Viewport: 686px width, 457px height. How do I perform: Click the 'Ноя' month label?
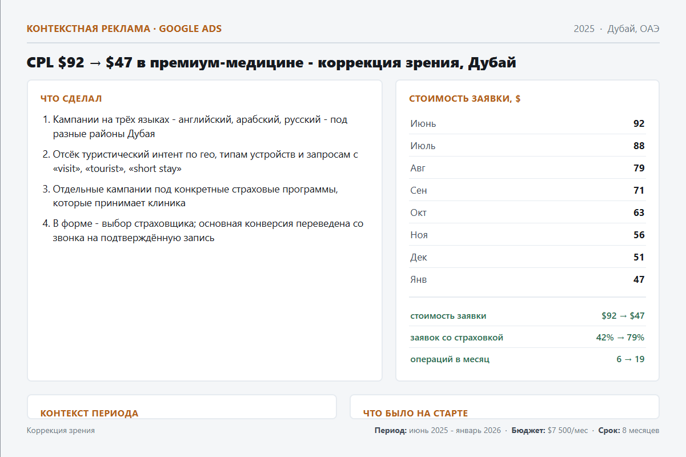(419, 235)
